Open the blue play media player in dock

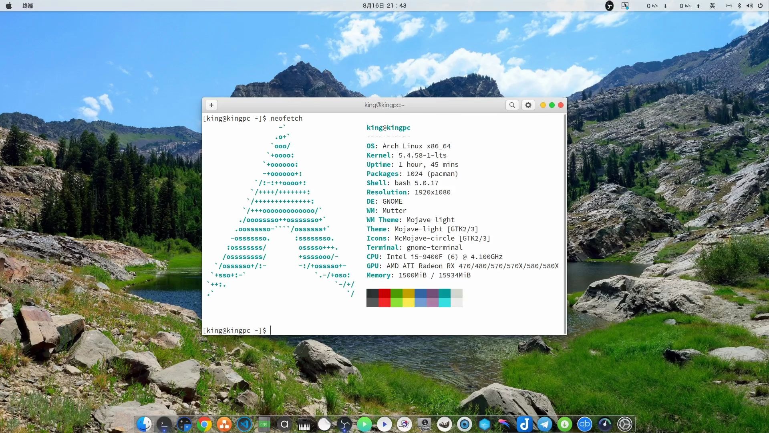tap(384, 424)
